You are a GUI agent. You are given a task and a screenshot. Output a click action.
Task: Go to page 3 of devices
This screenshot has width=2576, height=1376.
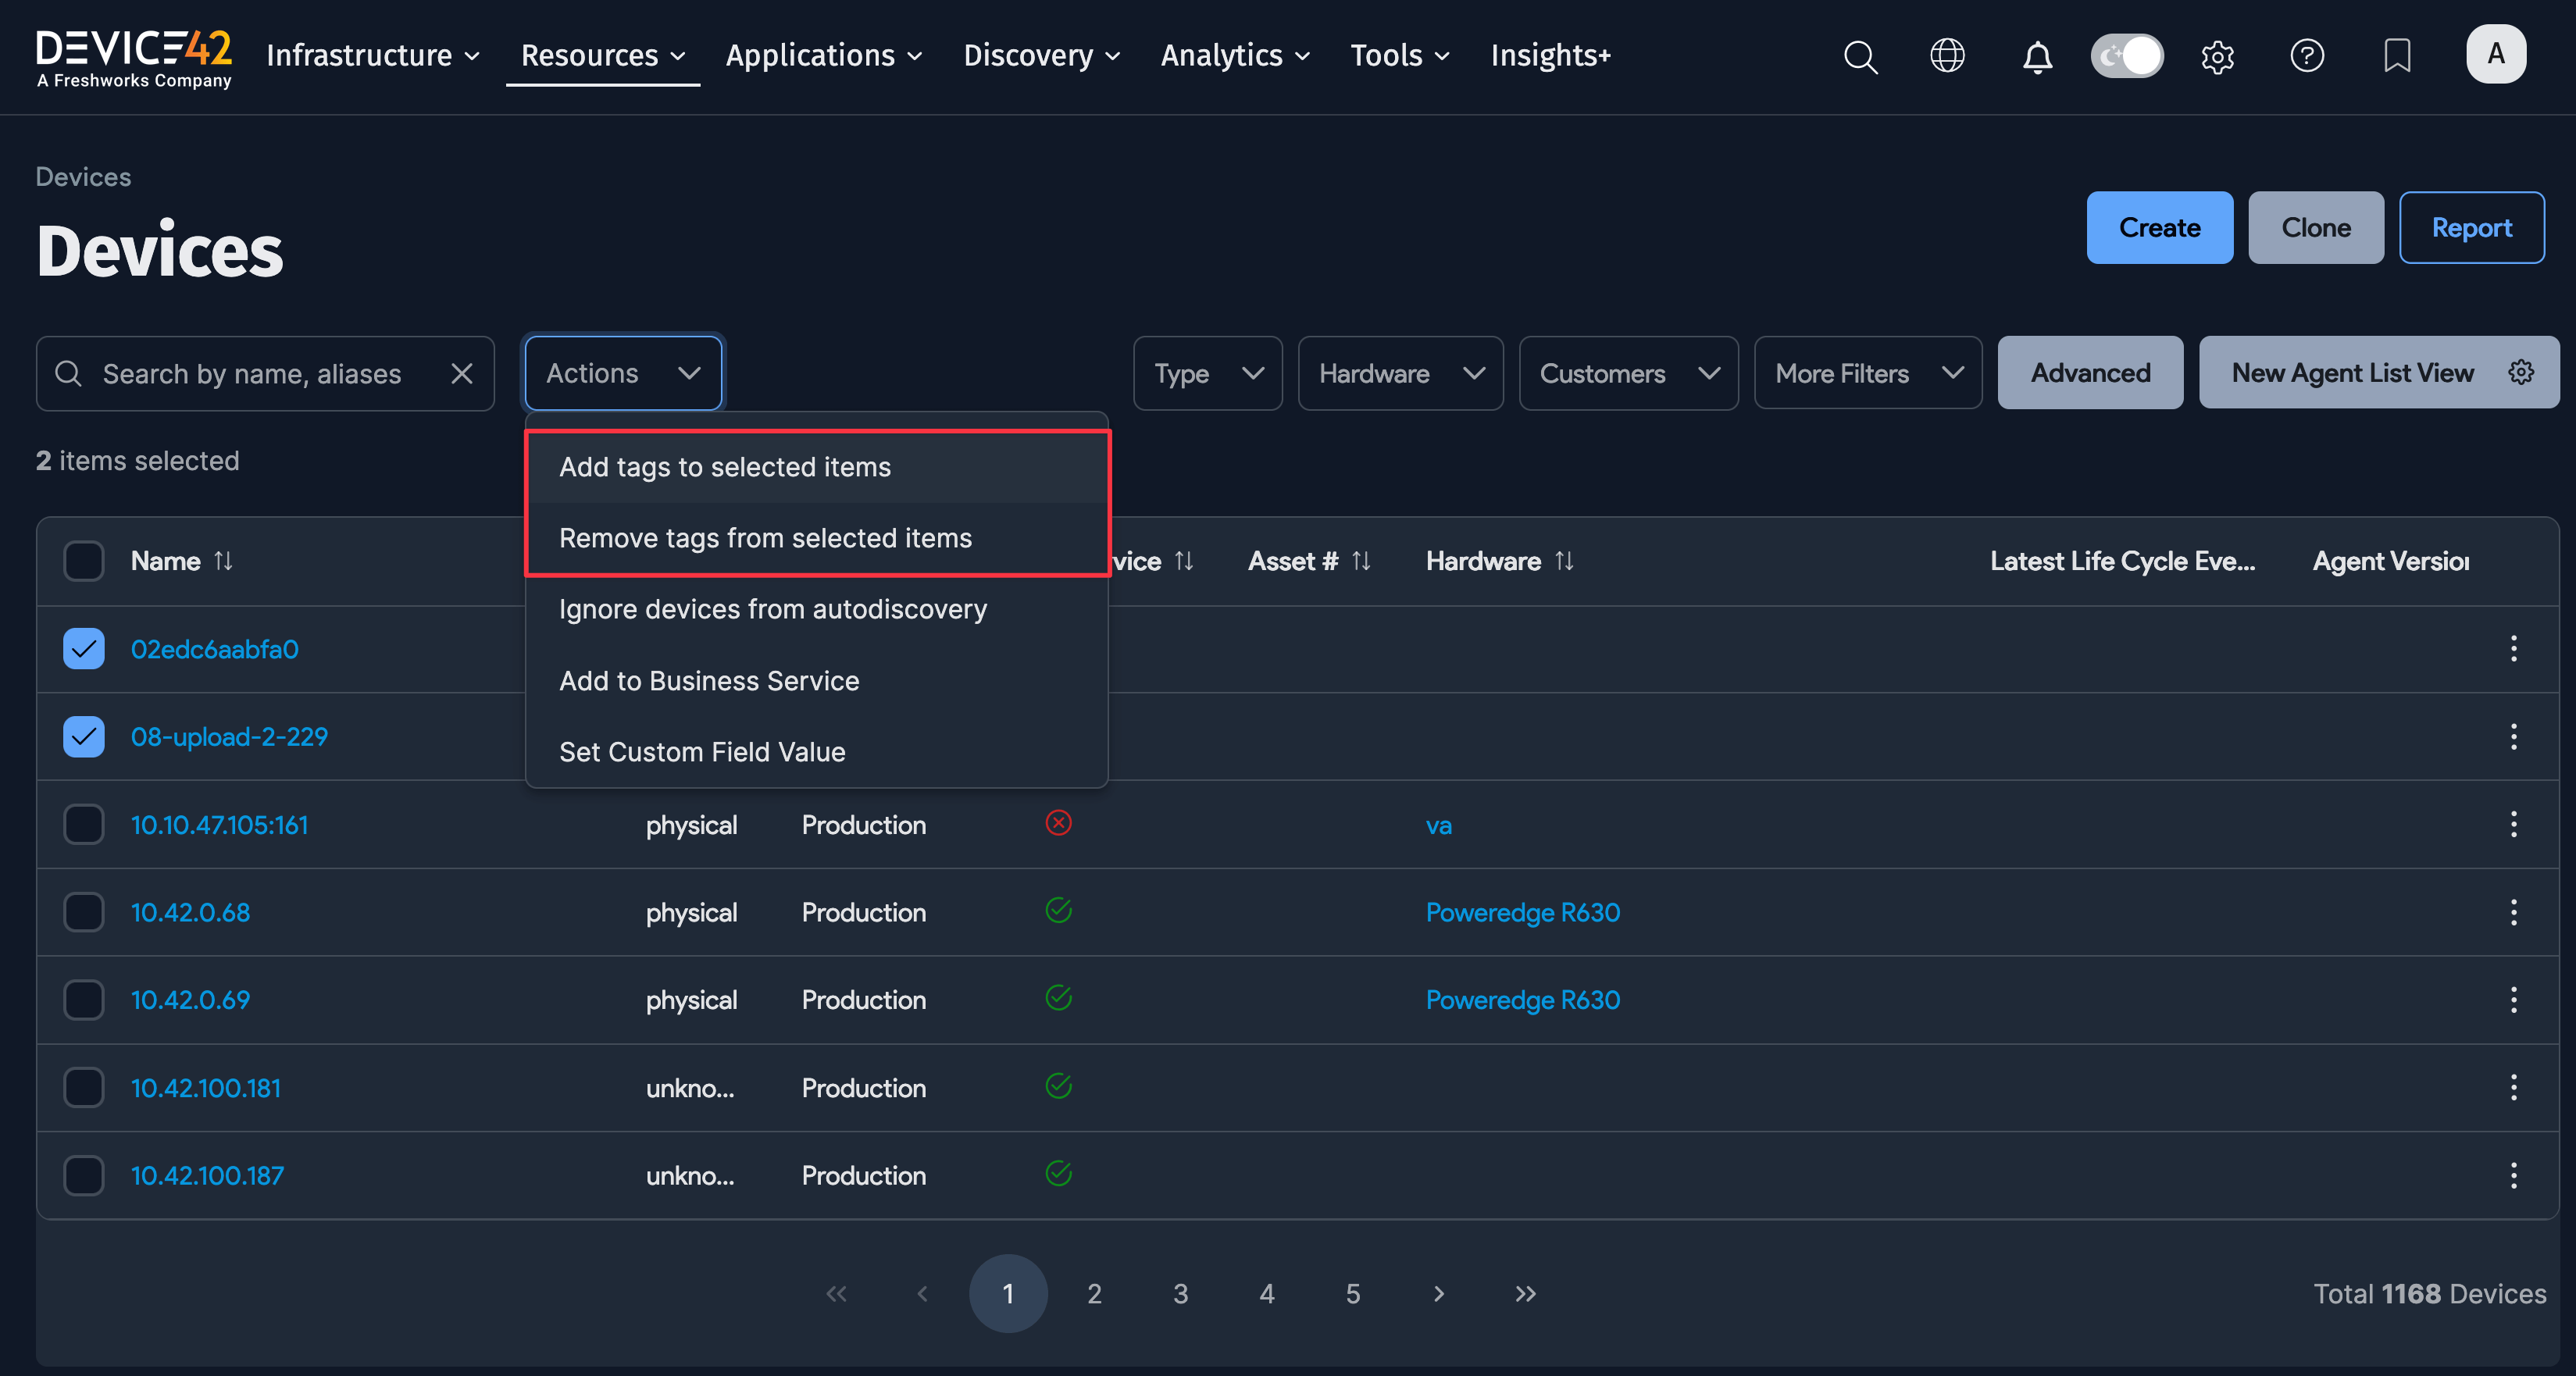1180,1294
